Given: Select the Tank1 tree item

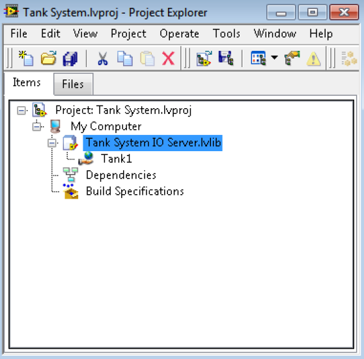Looking at the screenshot, I should click(117, 159).
